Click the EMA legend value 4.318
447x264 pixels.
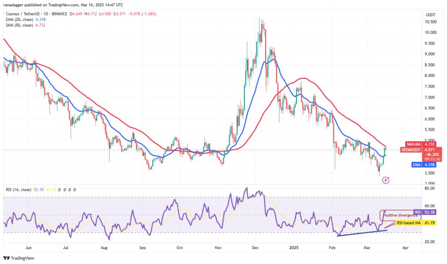point(41,19)
